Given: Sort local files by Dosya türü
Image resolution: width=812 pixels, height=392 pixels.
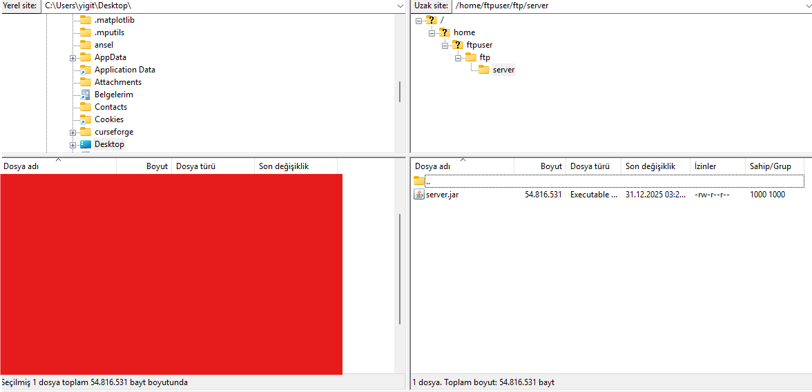Looking at the screenshot, I should 213,166.
